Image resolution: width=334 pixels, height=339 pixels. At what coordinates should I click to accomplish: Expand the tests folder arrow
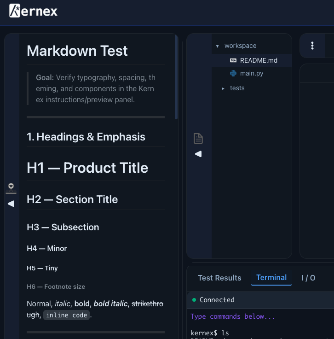point(223,88)
